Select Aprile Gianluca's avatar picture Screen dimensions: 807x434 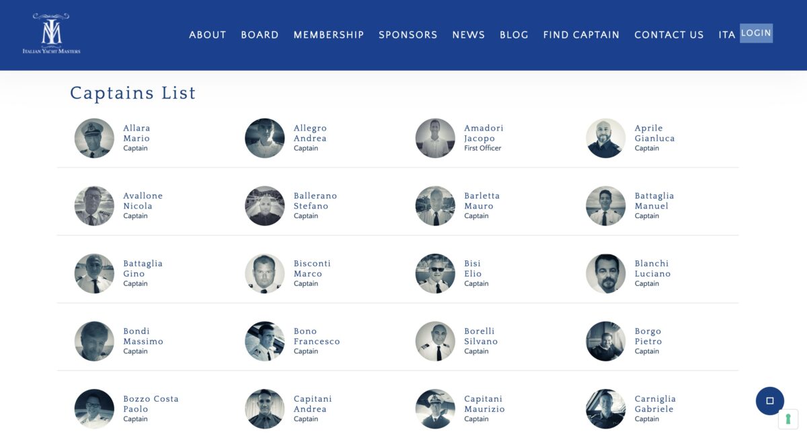(x=605, y=139)
